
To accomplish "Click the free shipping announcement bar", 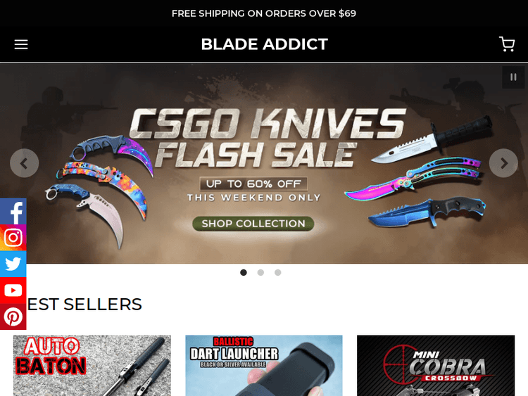I will coord(264,13).
